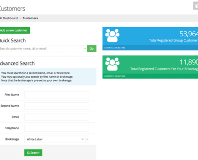Clear the White Label brokerage selection
The image size is (198, 160).
82,139
